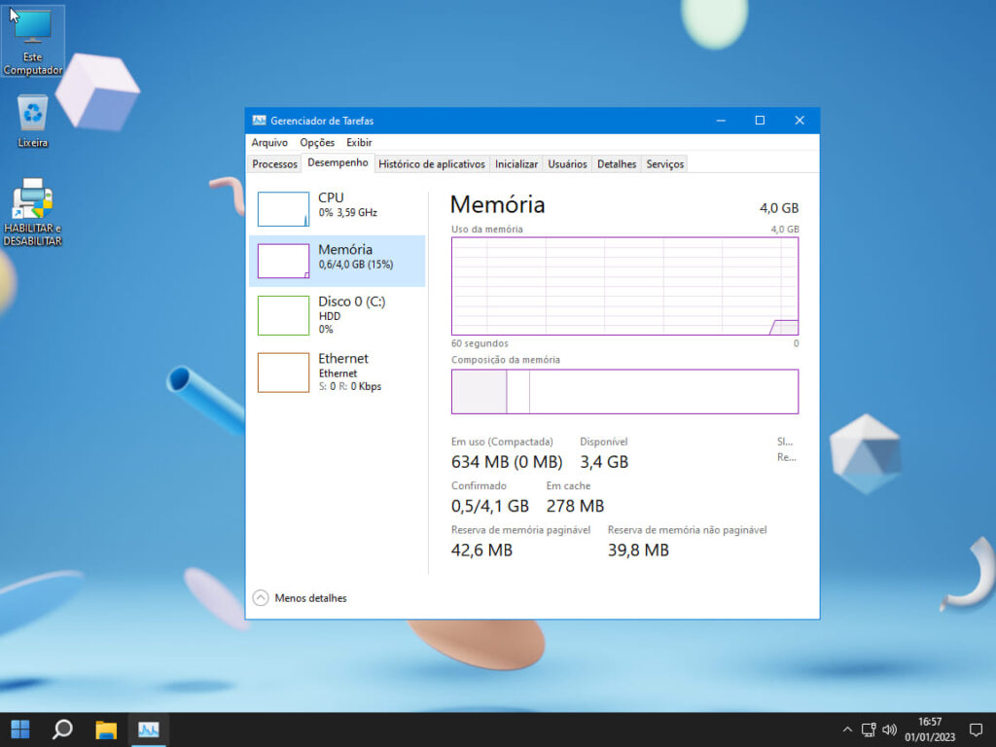Select the CPU performance item

coord(337,208)
